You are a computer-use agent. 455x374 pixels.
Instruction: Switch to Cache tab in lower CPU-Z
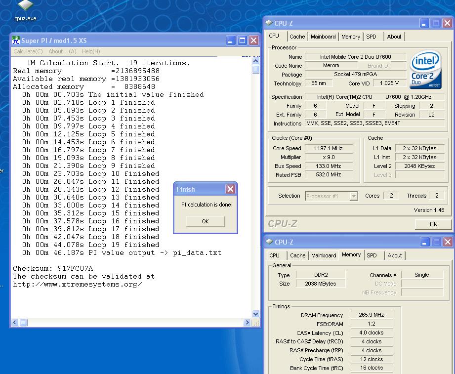[298, 255]
